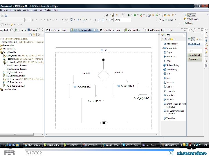This screenshot has width=209, height=157.
Task: Open the Appearance properties section
Action: (194, 59)
